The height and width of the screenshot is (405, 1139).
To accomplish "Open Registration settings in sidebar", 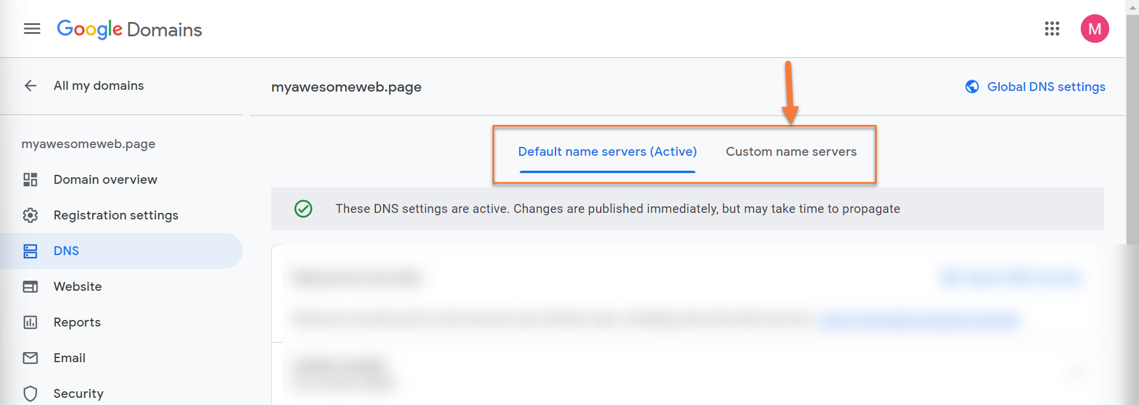I will (116, 215).
